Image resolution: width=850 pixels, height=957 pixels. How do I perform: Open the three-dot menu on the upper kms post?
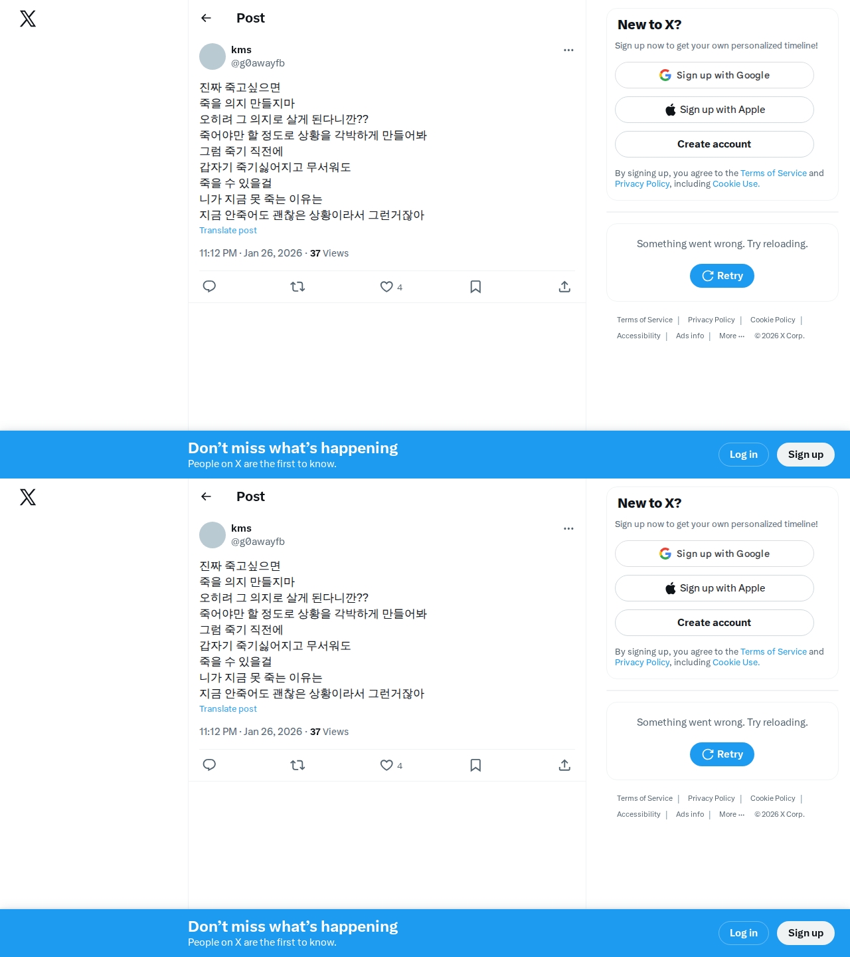point(568,50)
